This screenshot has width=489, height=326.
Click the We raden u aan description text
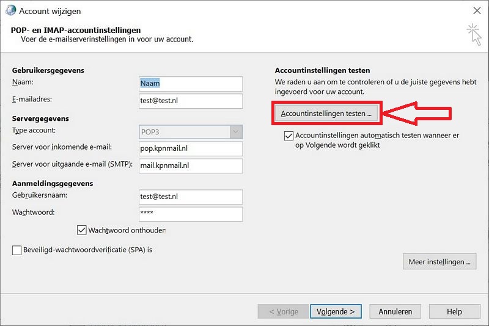(x=375, y=87)
